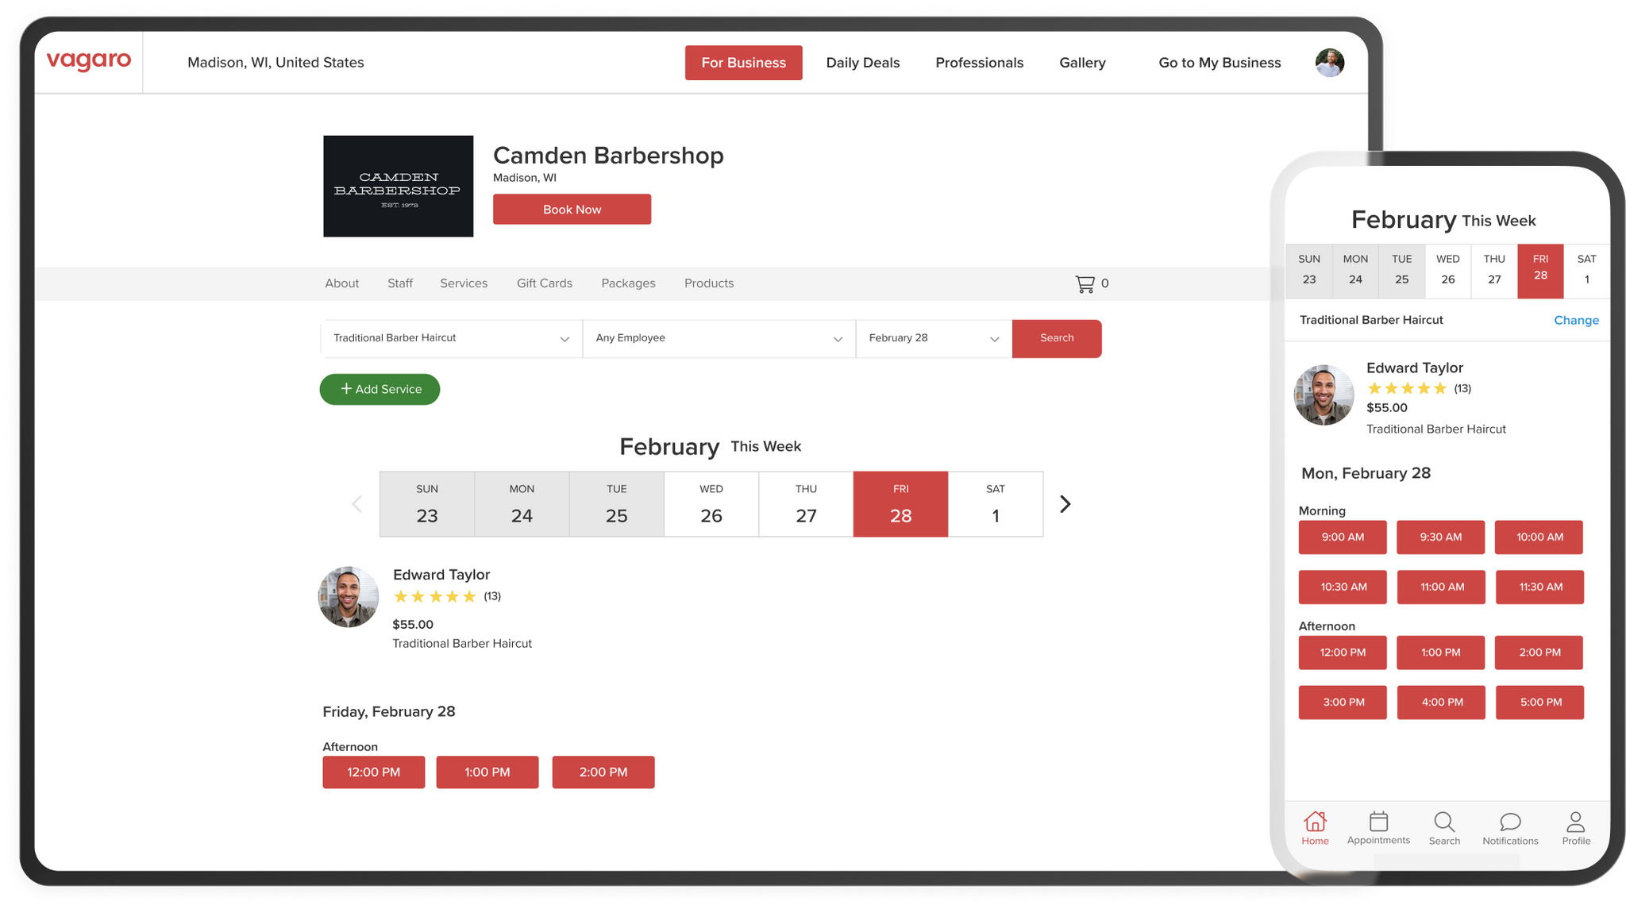Select SAT 1 in the tablet calendar

[996, 504]
